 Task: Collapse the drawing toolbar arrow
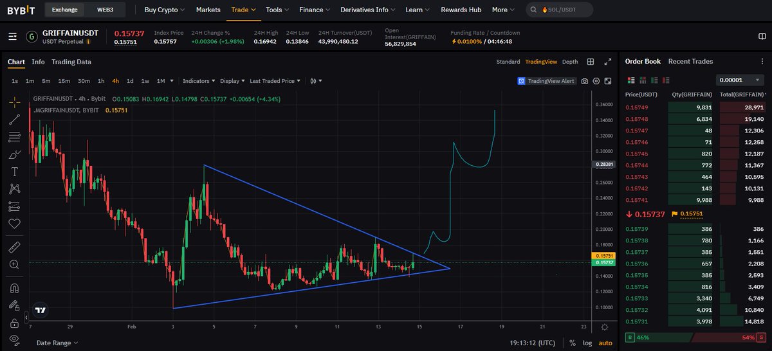tap(26, 318)
